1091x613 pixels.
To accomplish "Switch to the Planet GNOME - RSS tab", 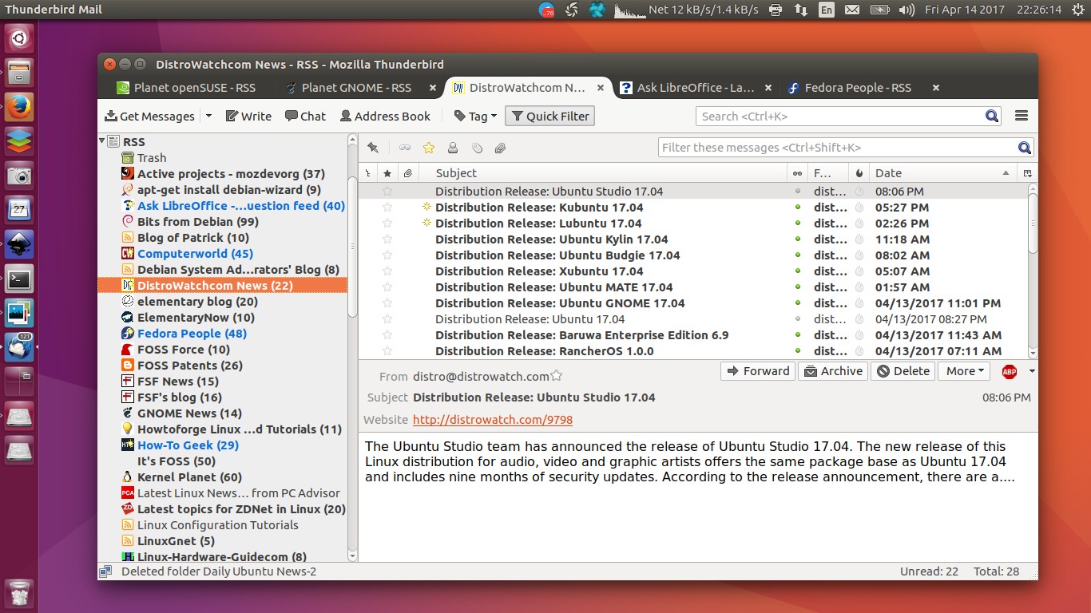I will [356, 88].
